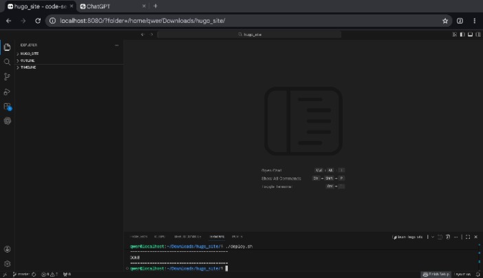Image resolution: width=483 pixels, height=278 pixels.
Task: Close the hugo_site browser tab
Action: point(72,6)
